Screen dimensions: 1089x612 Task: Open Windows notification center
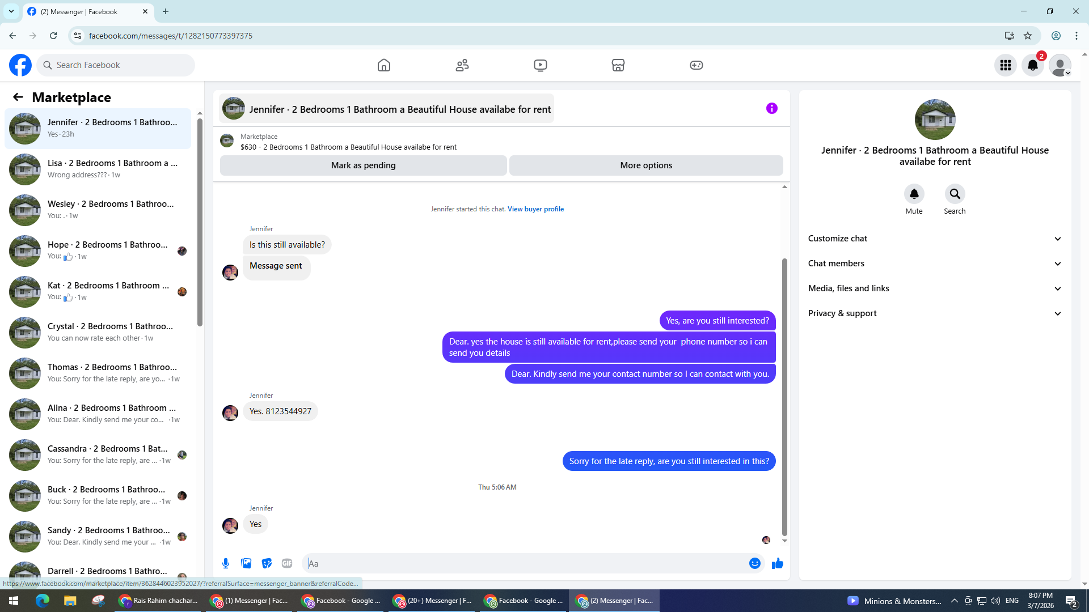(1071, 601)
